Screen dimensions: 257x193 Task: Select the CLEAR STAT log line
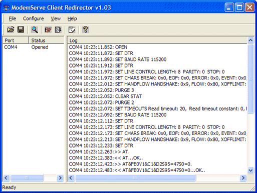tap(105, 96)
